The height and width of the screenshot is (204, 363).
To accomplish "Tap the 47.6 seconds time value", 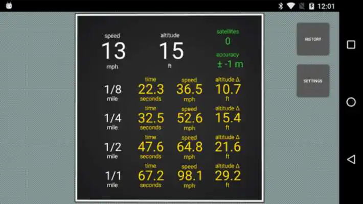I will [x=151, y=147].
